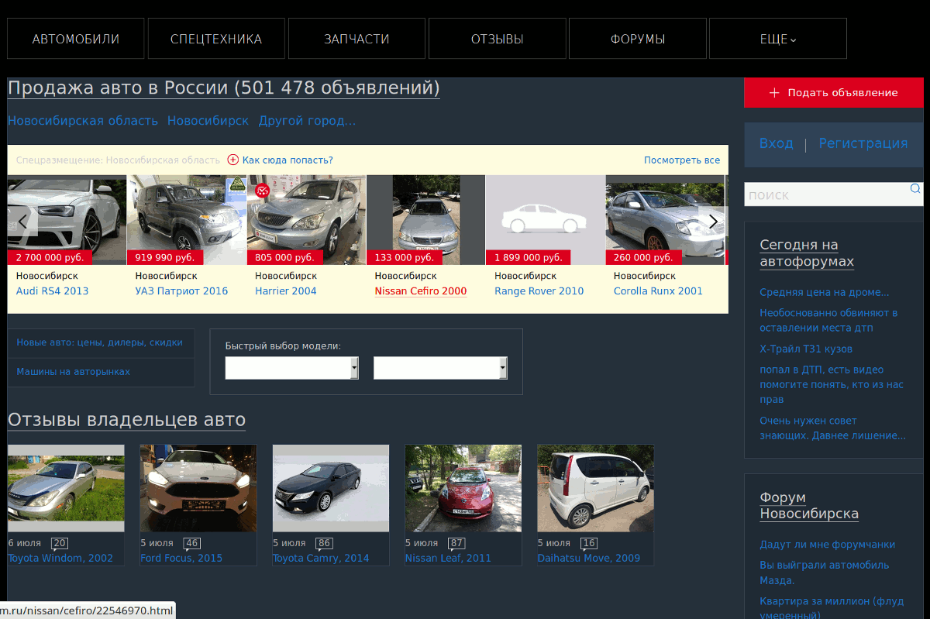Click the search magnifier icon

coord(915,188)
